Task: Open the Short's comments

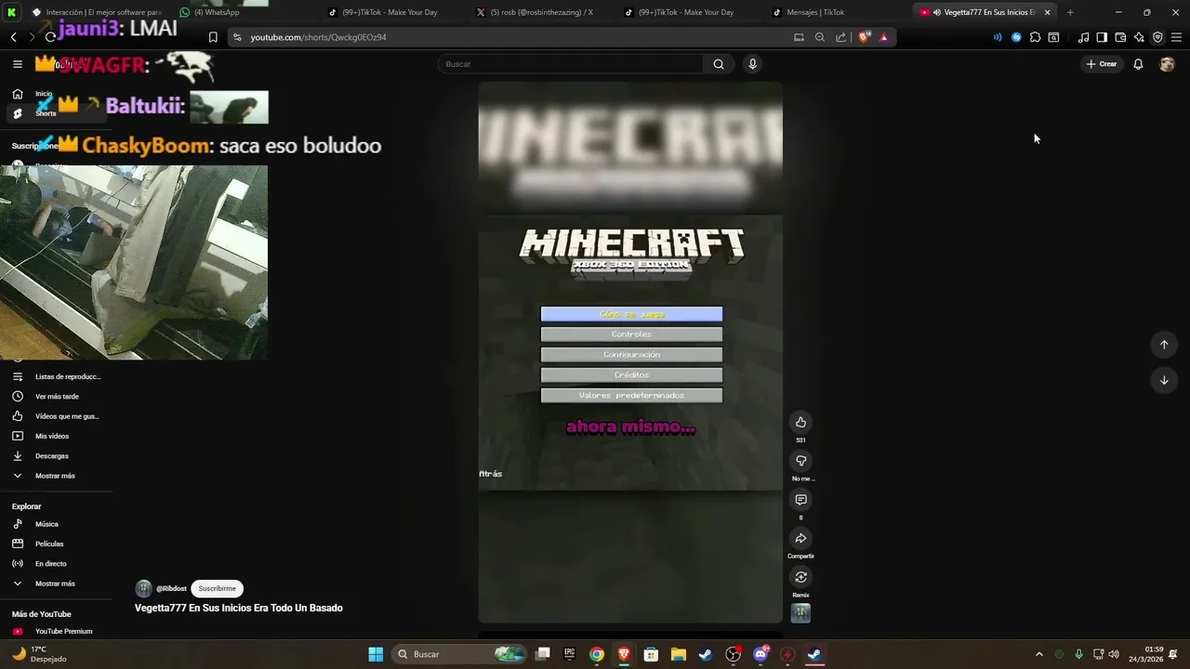Action: point(800,500)
